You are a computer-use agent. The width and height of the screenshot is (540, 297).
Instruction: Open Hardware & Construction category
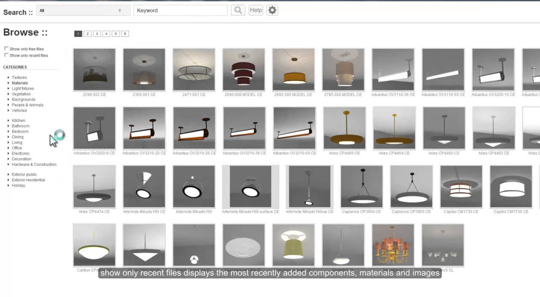pos(34,165)
